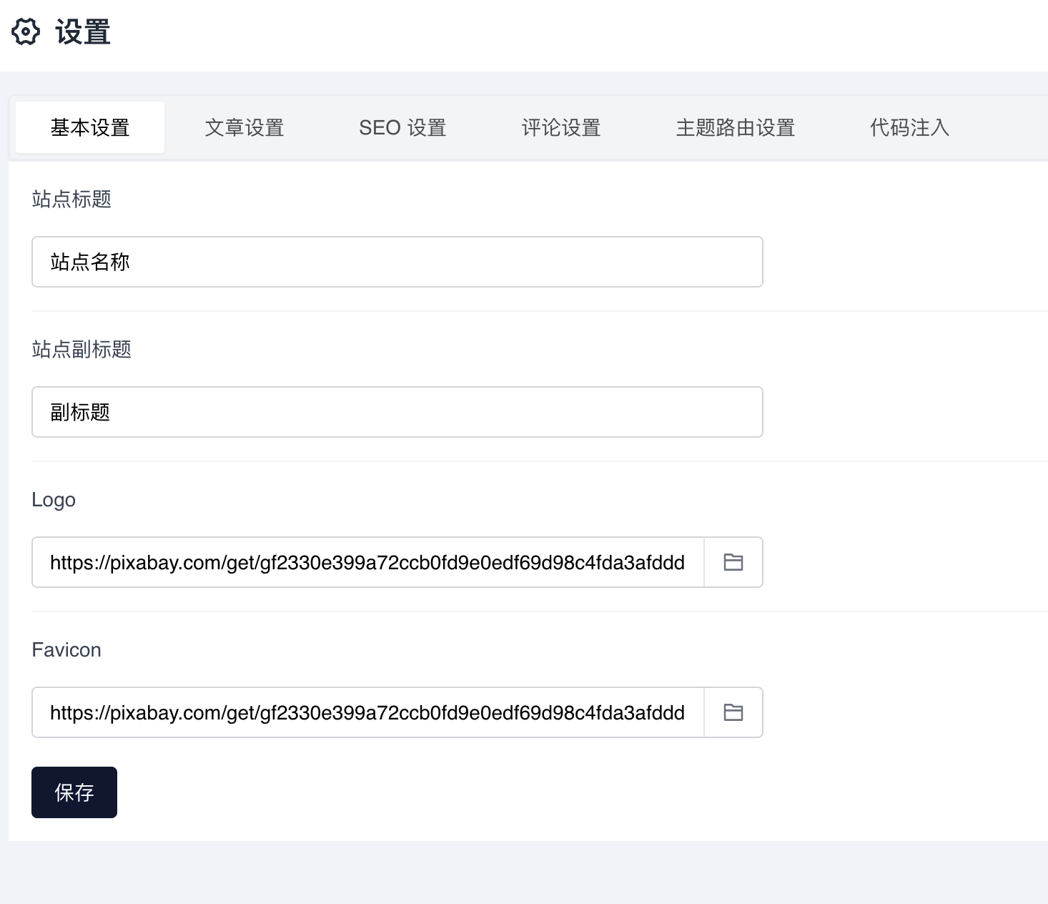The width and height of the screenshot is (1048, 904).
Task: Click the 设置 page heading text
Action: [83, 32]
